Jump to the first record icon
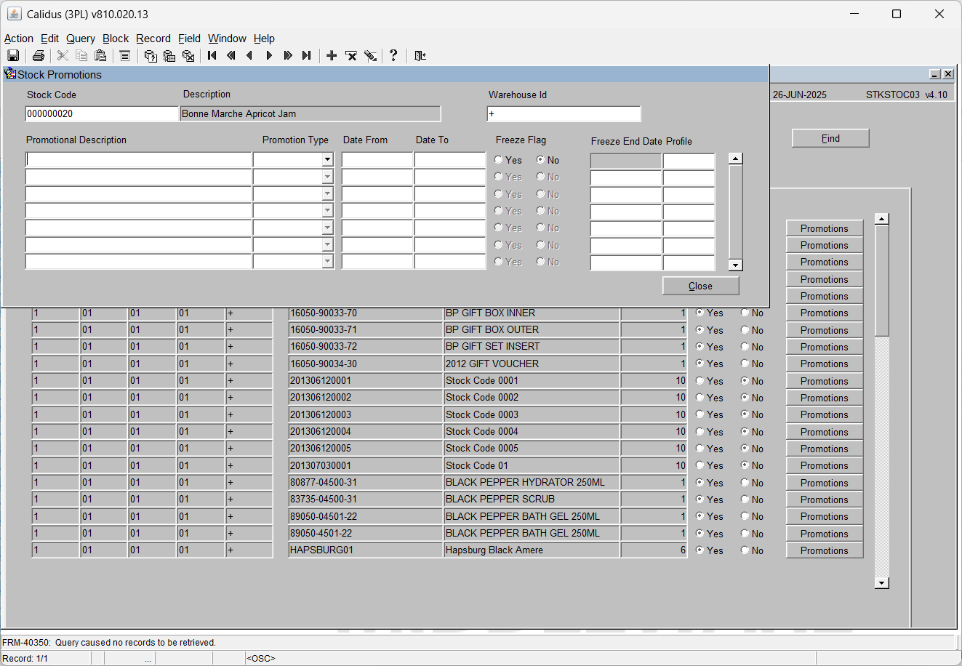This screenshot has height=666, width=962. pyautogui.click(x=212, y=55)
